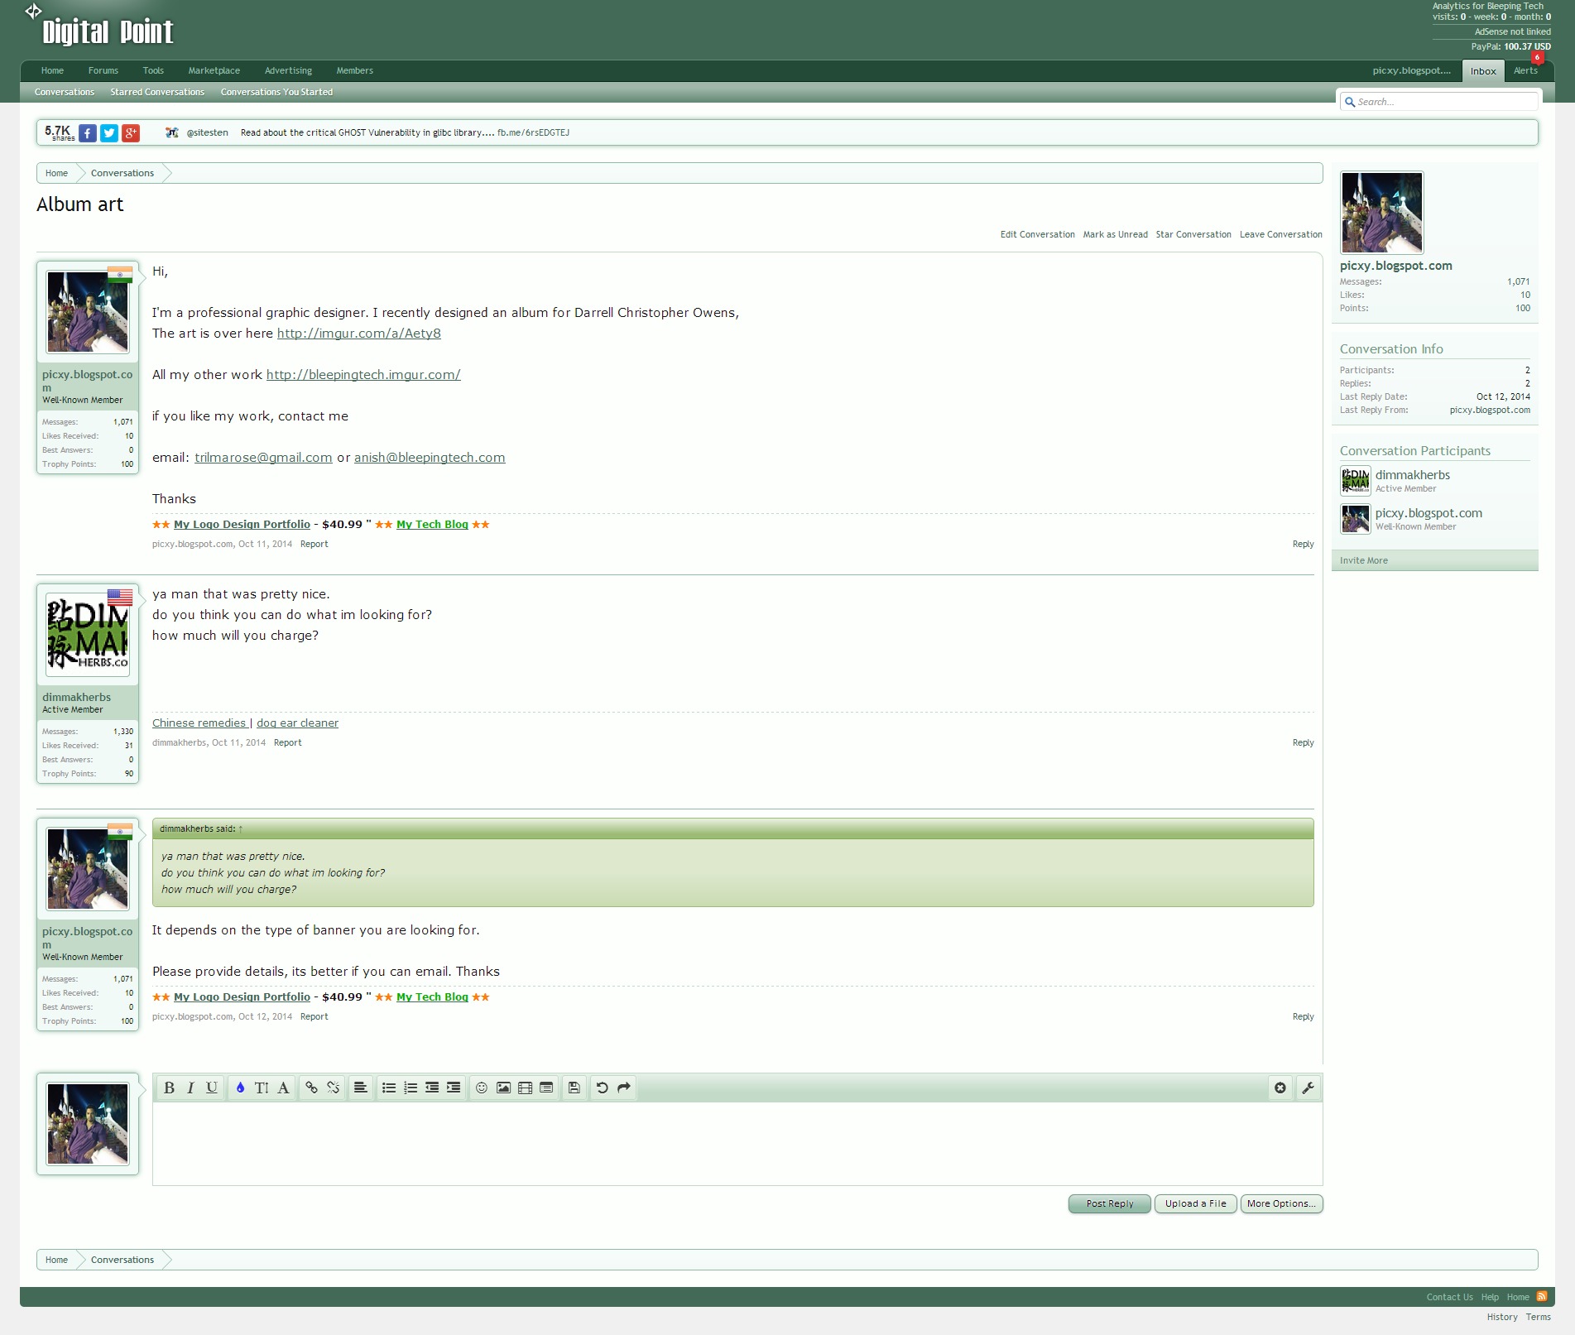Image resolution: width=1575 pixels, height=1335 pixels.
Task: Open the font family tool in the editor
Action: tap(283, 1088)
